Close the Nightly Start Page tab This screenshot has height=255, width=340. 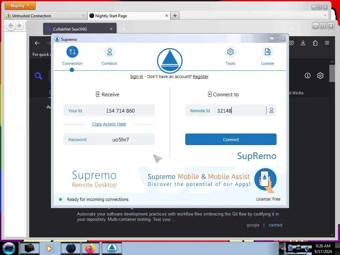pos(167,16)
